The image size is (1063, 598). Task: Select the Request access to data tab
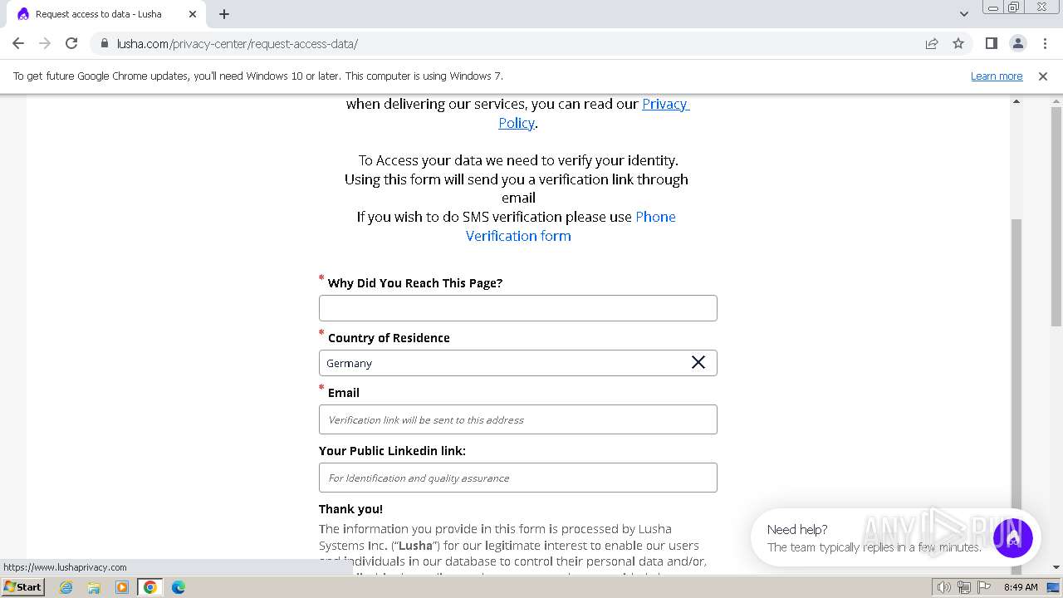[106, 14]
